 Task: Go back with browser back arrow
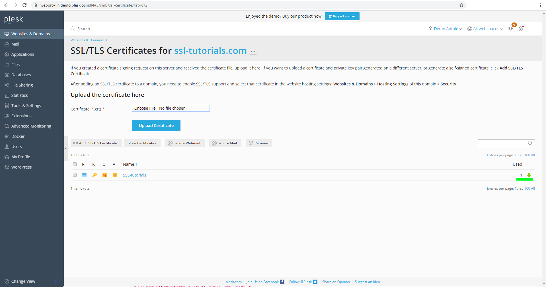(x=6, y=5)
